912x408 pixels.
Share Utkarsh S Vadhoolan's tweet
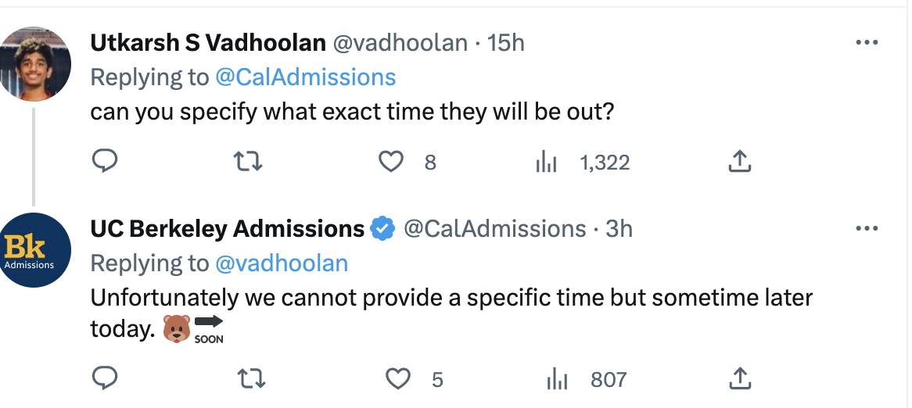[x=739, y=161]
